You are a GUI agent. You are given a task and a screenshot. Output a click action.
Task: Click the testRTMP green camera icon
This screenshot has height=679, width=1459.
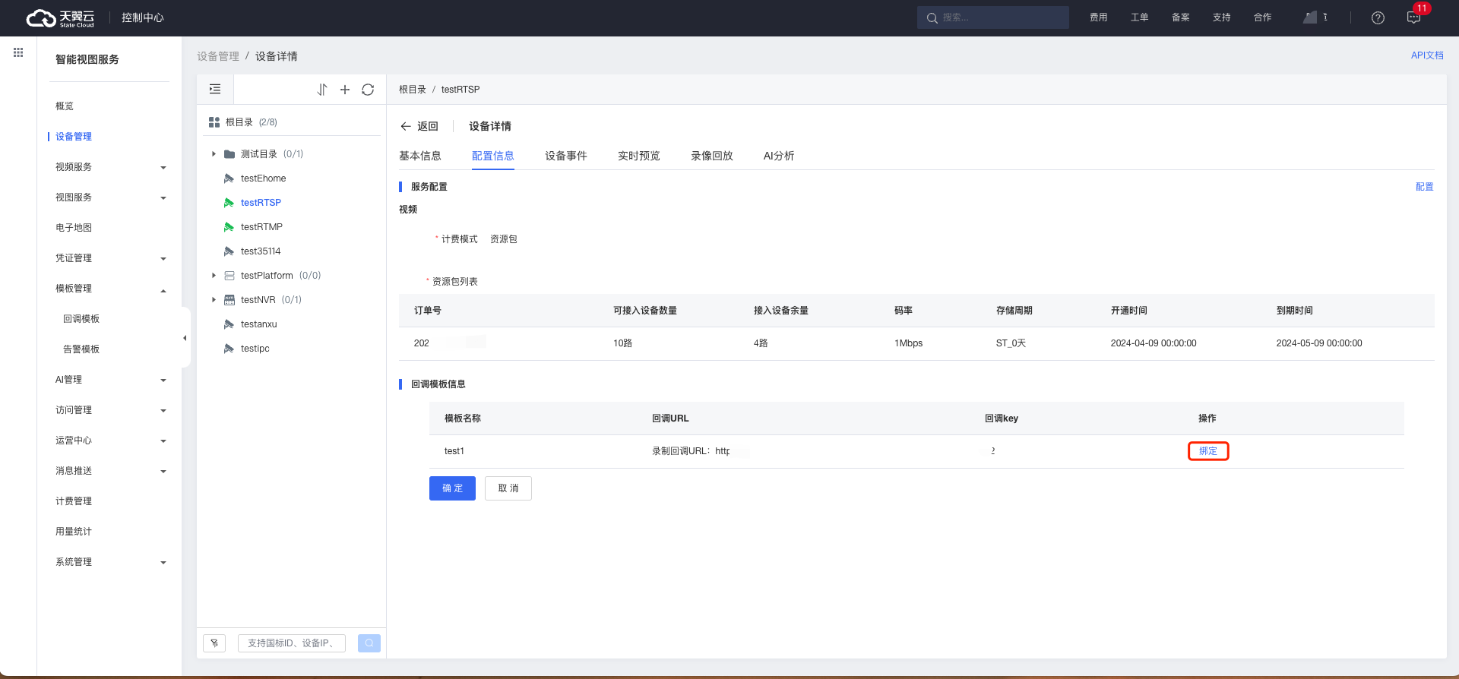[x=229, y=227]
